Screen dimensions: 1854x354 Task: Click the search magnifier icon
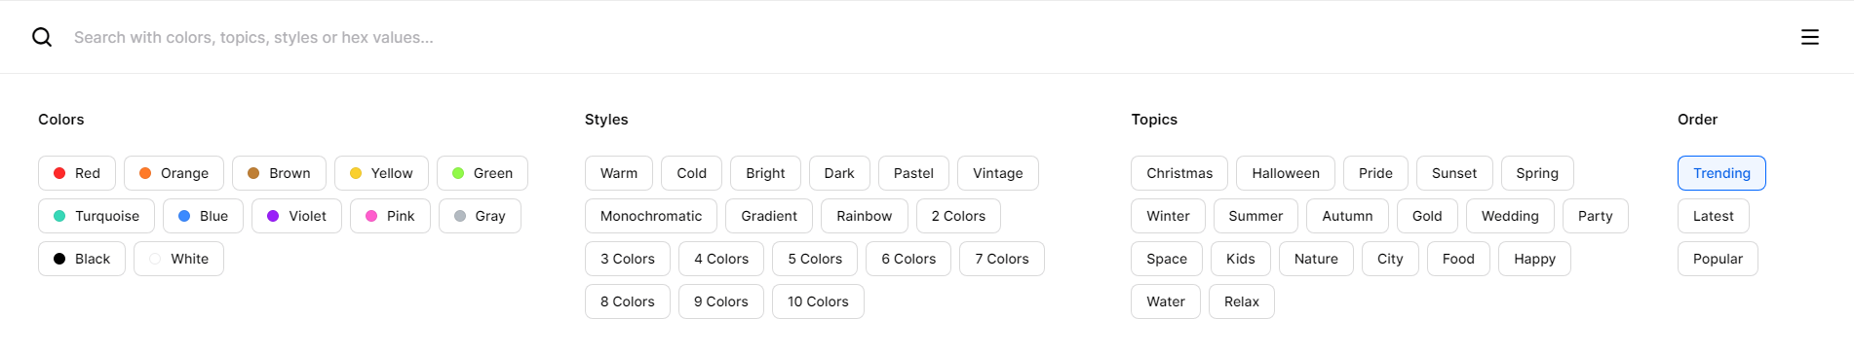[42, 37]
